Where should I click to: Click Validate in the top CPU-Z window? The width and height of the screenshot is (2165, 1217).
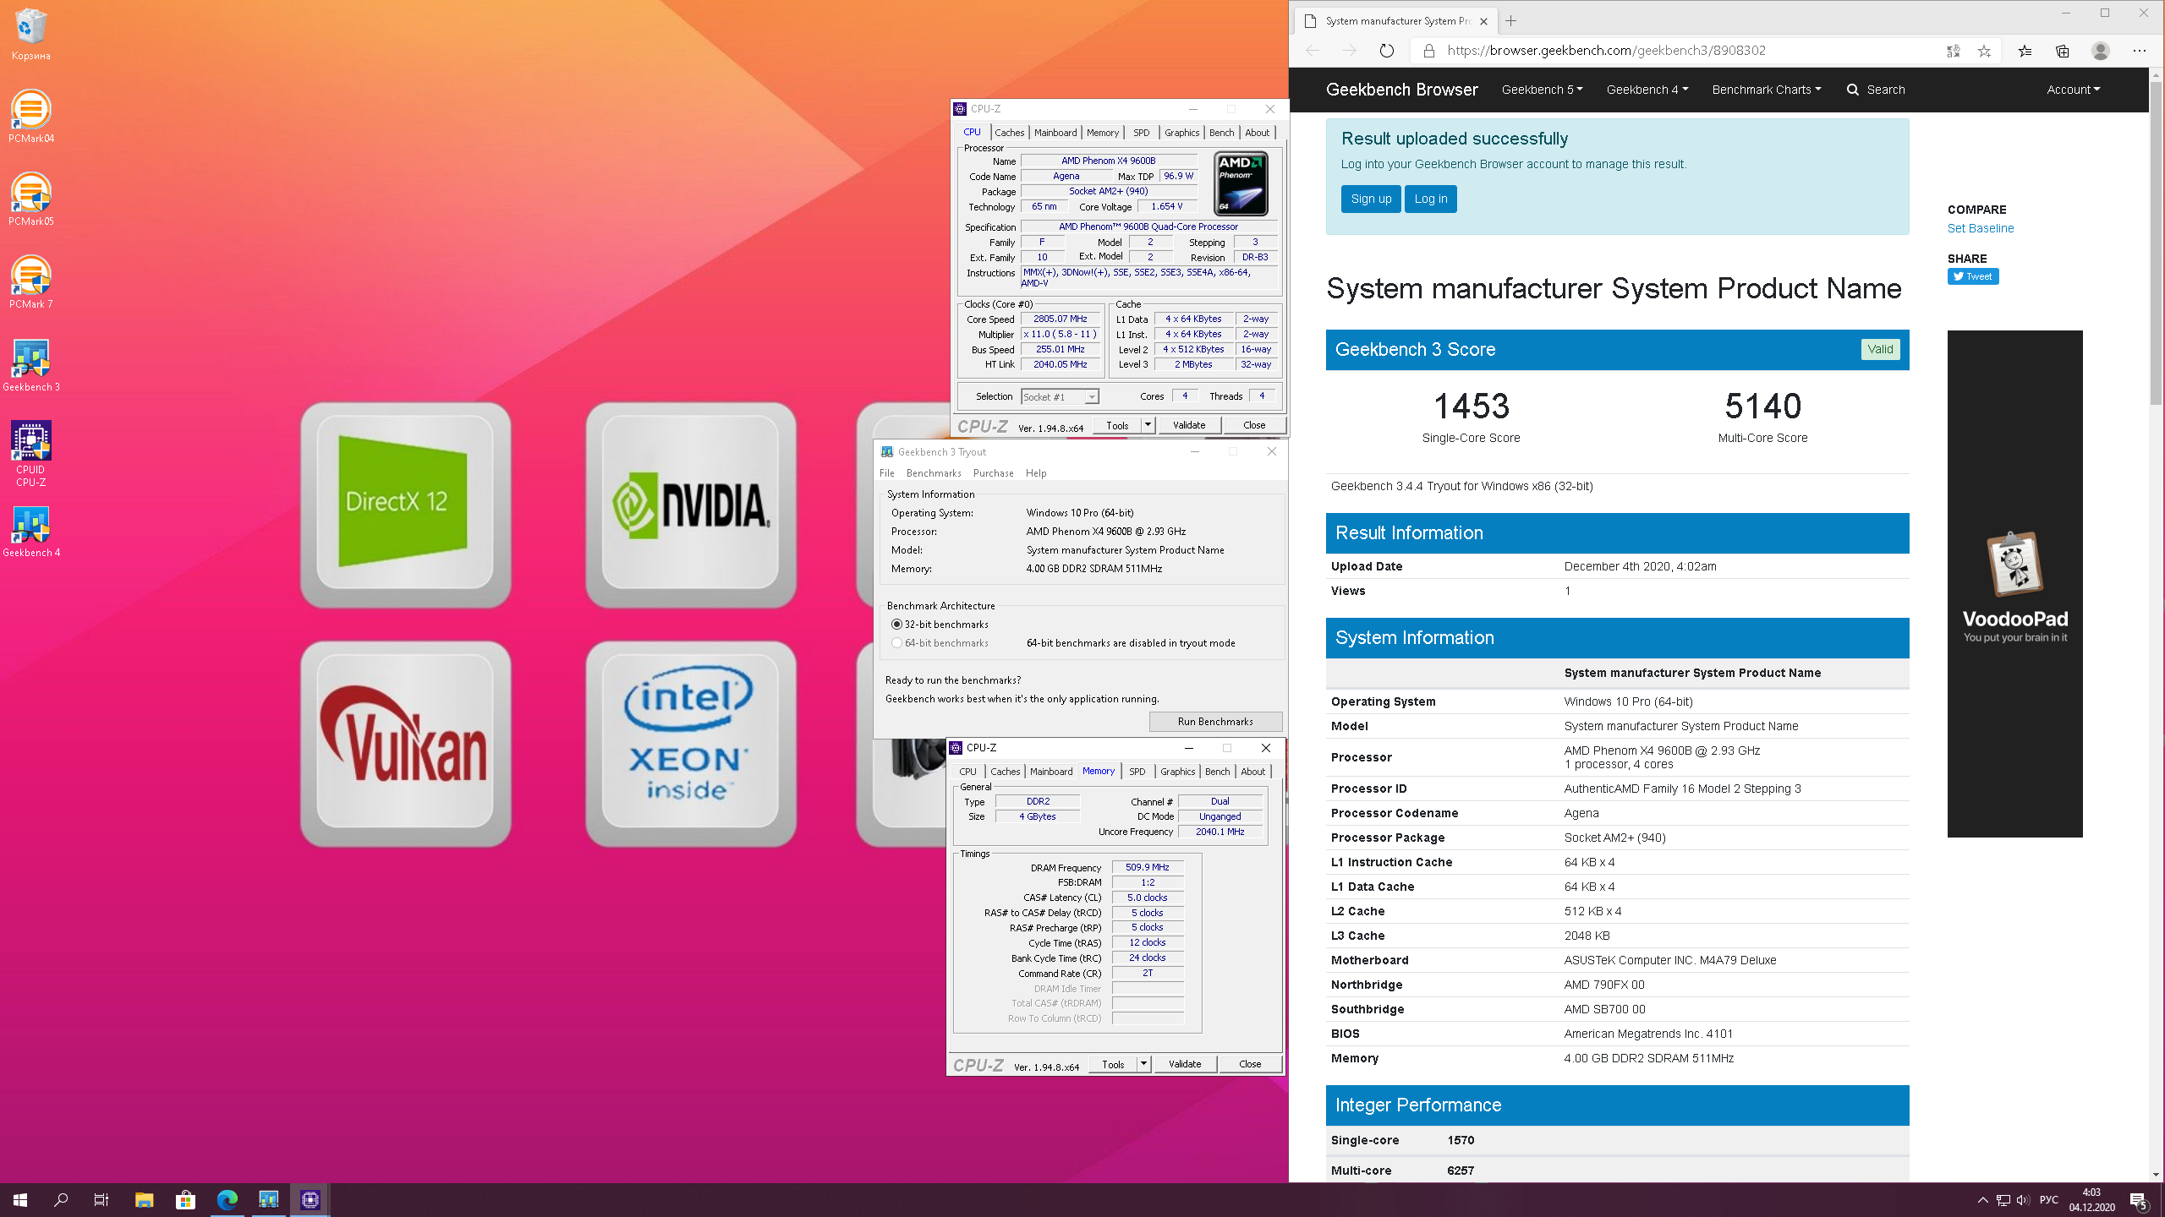1188,425
